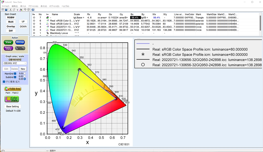Toggle plot circle for row No 3
The image size is (263, 152).
[34, 30]
